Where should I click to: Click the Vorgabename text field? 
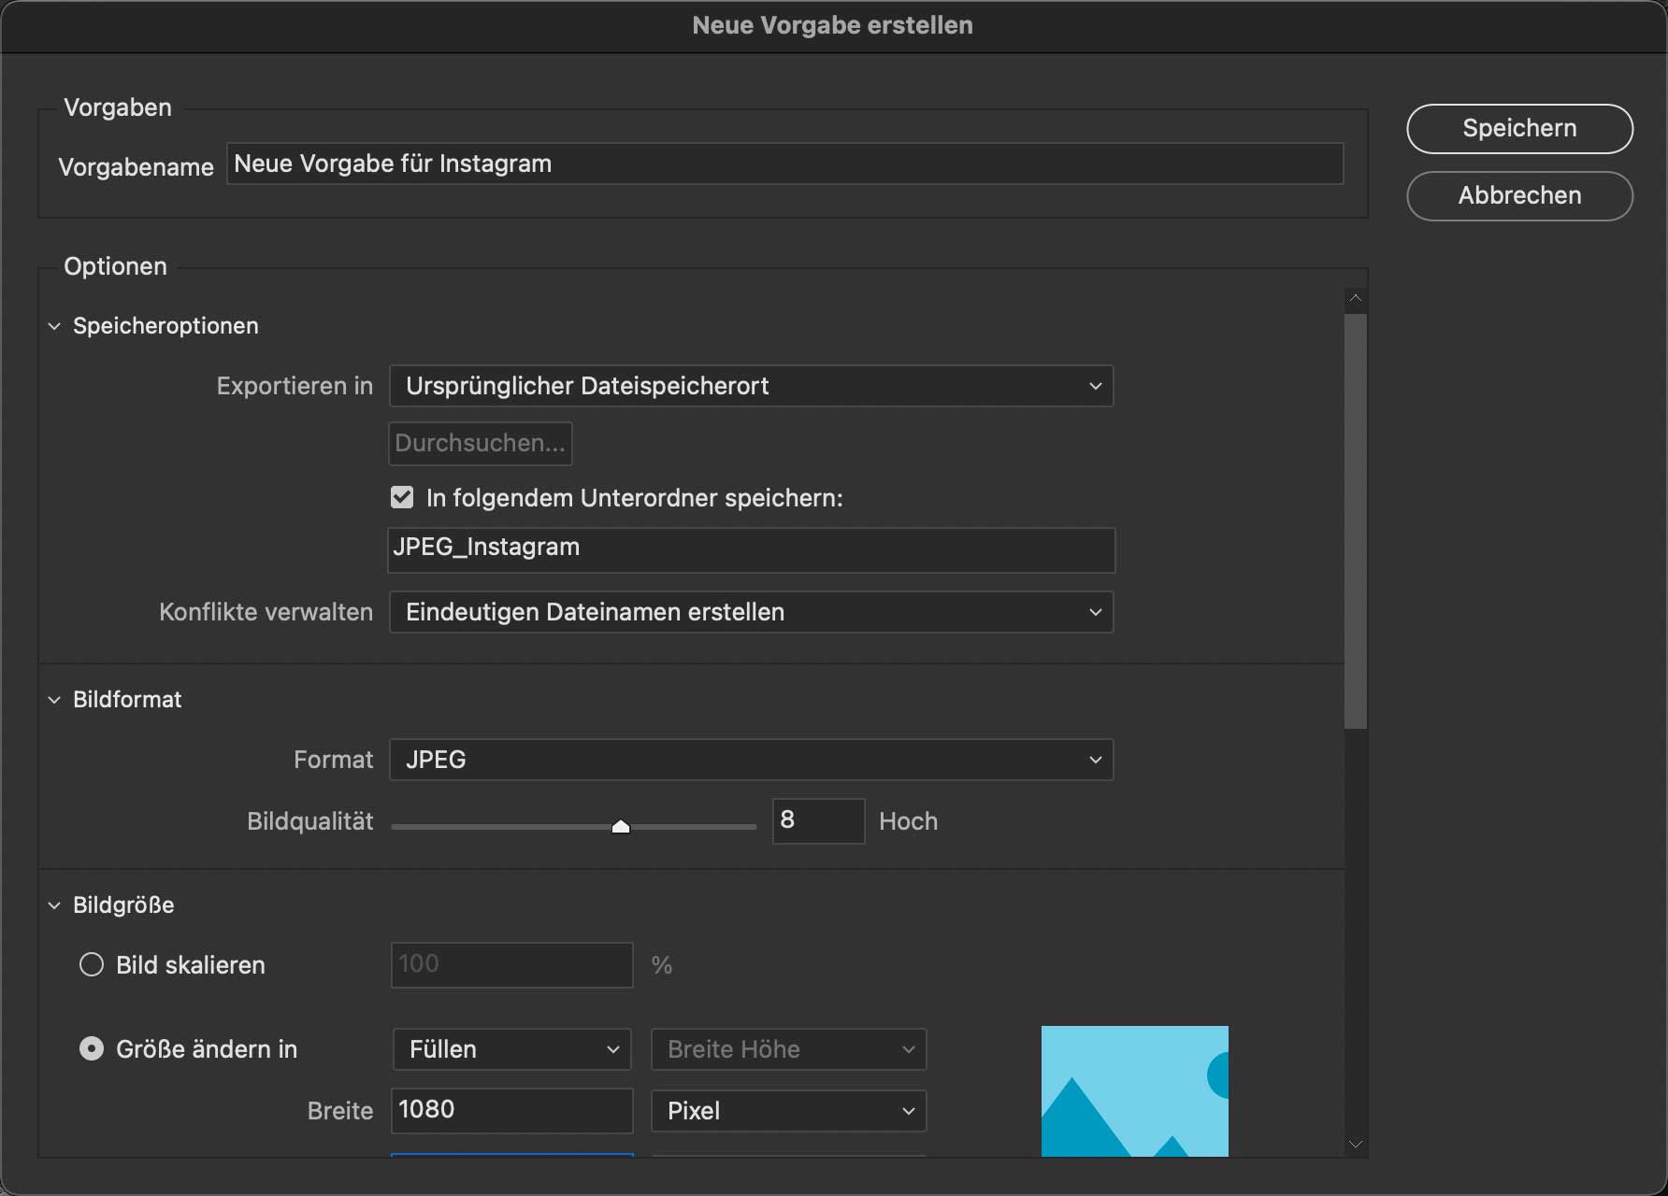click(784, 164)
